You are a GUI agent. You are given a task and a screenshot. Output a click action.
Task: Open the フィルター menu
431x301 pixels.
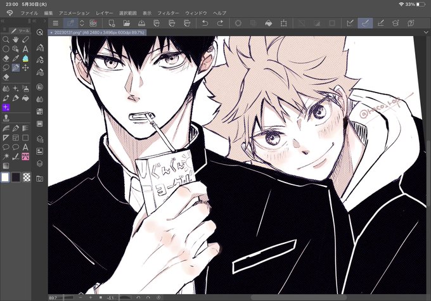168,13
